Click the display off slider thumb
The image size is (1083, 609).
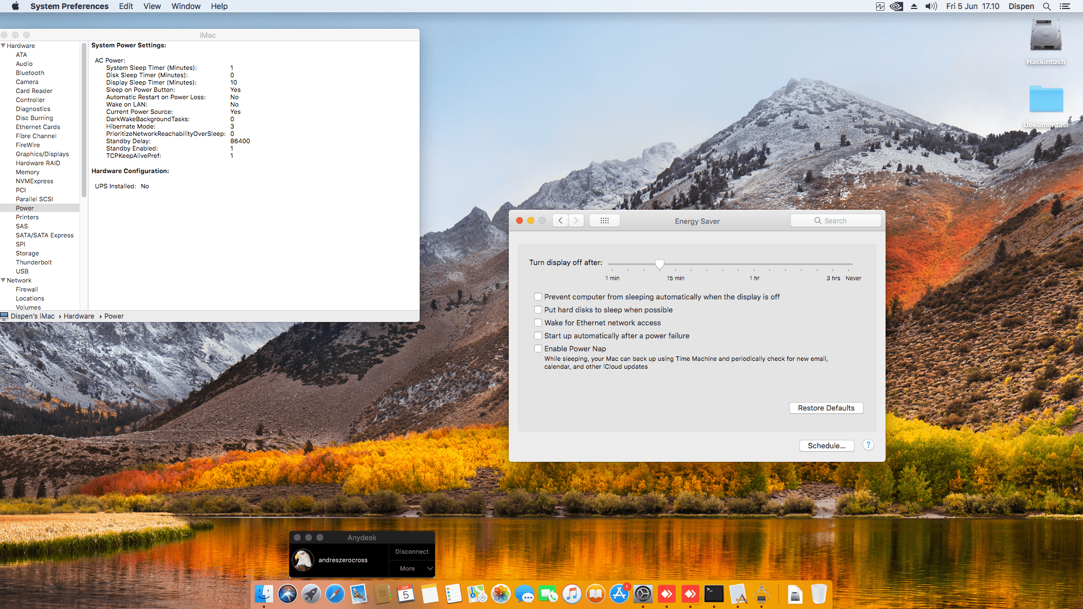pyautogui.click(x=659, y=264)
